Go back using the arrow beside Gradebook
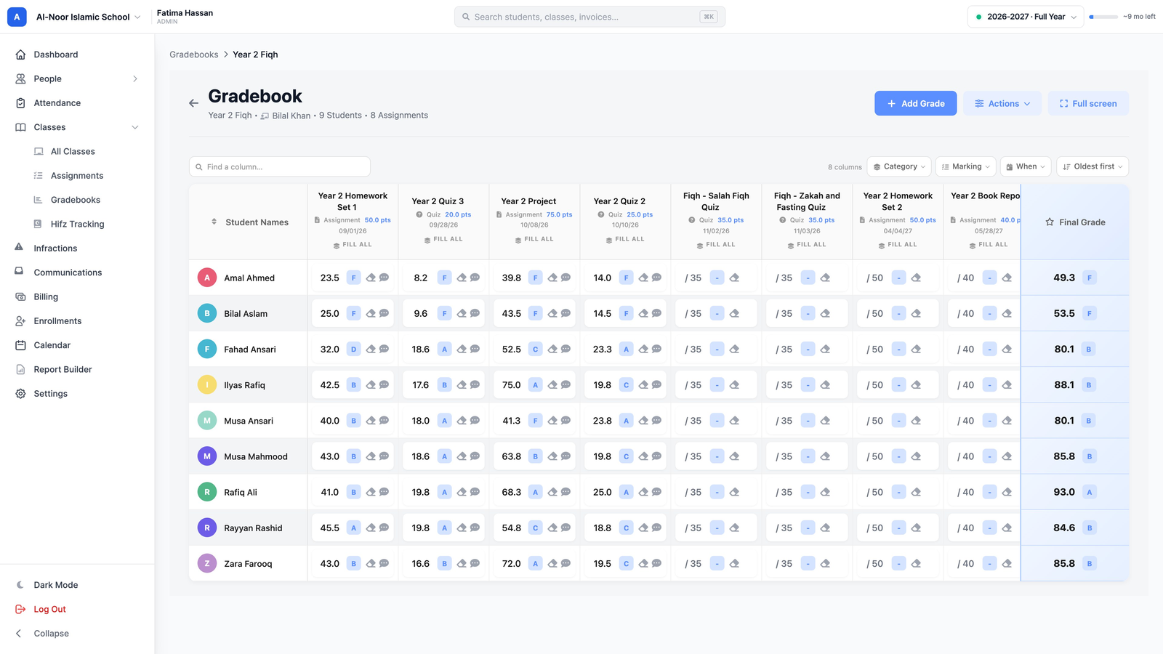Viewport: 1163px width, 654px height. pos(193,103)
